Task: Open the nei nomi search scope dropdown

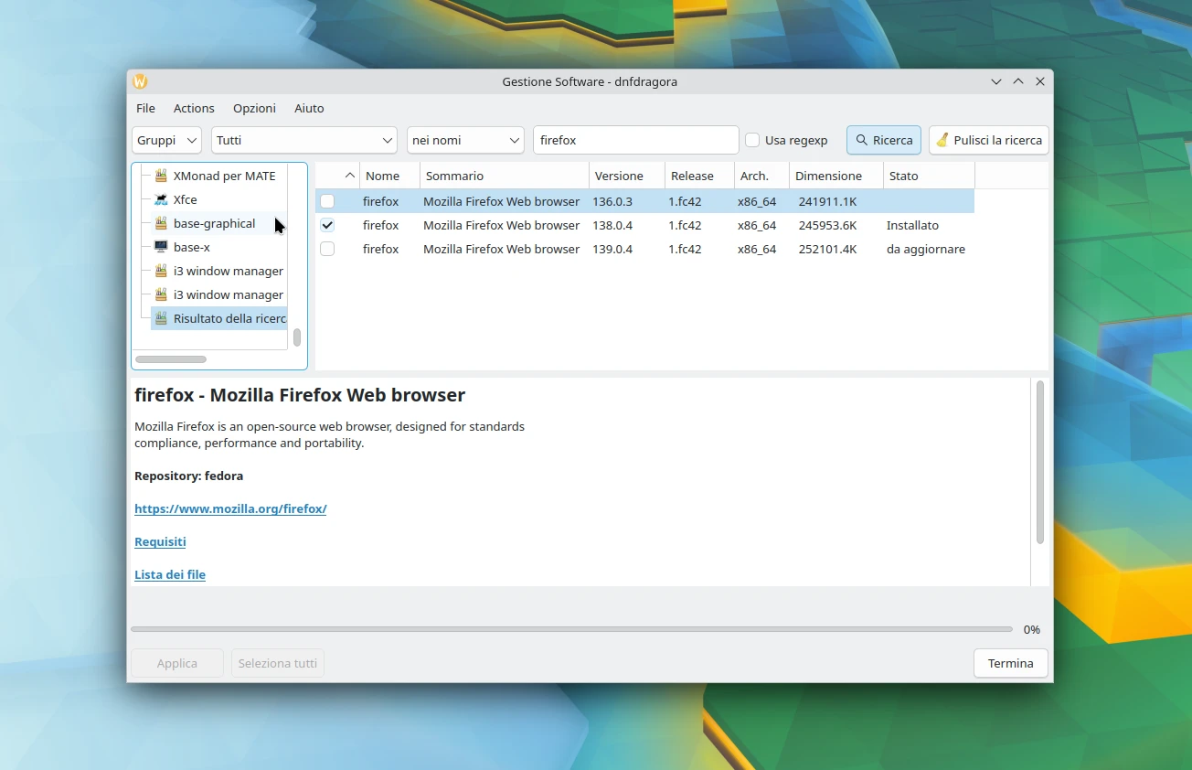Action: (x=464, y=140)
